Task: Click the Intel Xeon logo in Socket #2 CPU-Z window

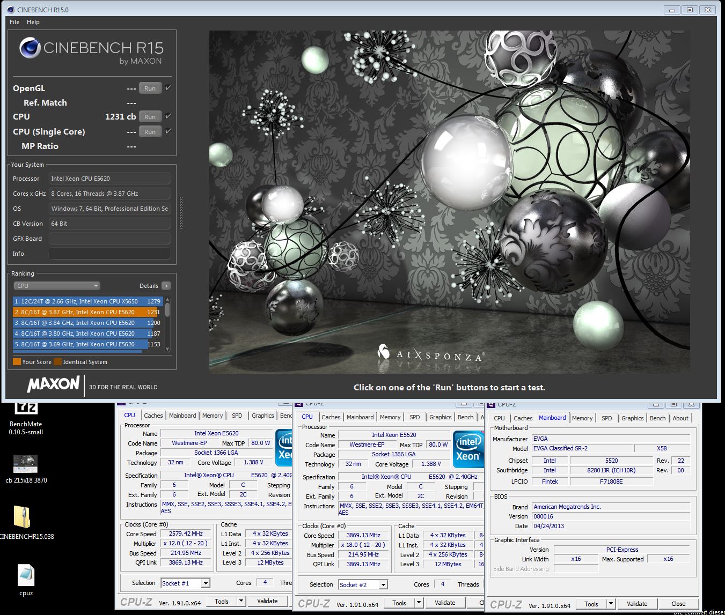Action: point(468,449)
